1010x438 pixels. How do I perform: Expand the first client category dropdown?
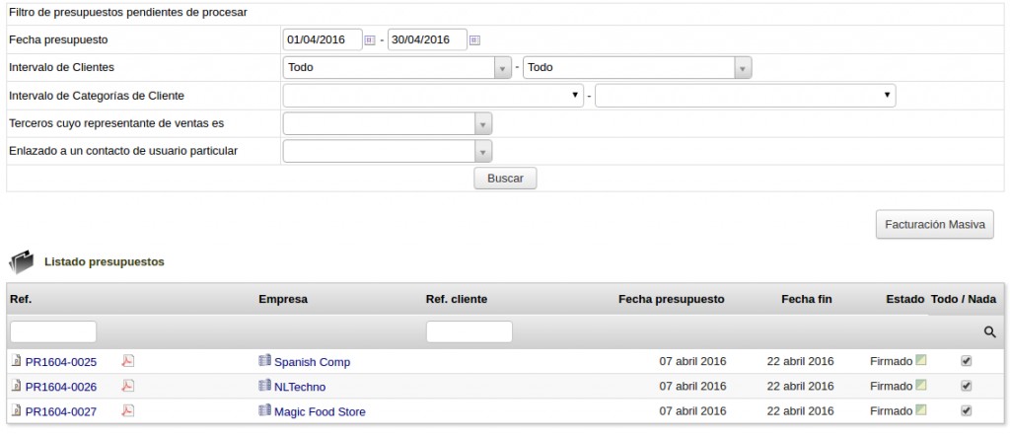click(432, 96)
